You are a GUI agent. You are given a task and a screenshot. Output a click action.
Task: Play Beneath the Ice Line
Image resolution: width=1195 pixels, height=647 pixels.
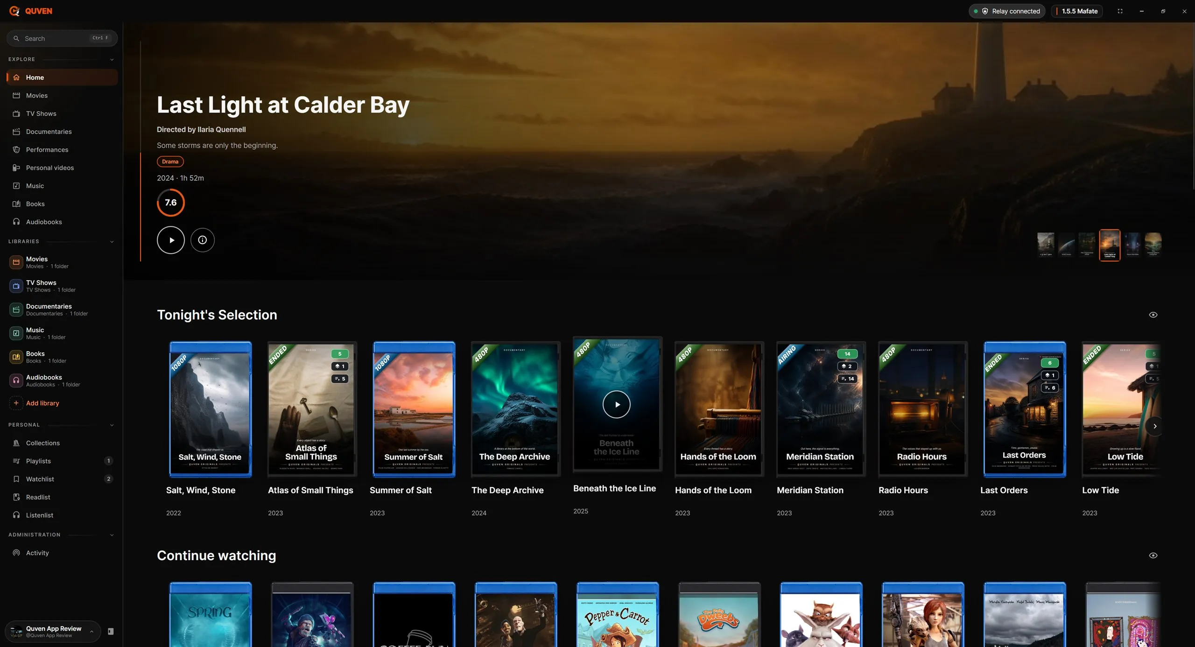click(x=616, y=404)
